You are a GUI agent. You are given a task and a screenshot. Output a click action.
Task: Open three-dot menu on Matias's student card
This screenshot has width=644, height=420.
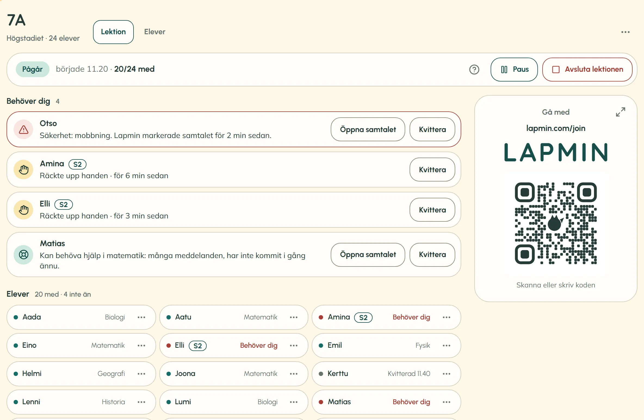tap(447, 402)
